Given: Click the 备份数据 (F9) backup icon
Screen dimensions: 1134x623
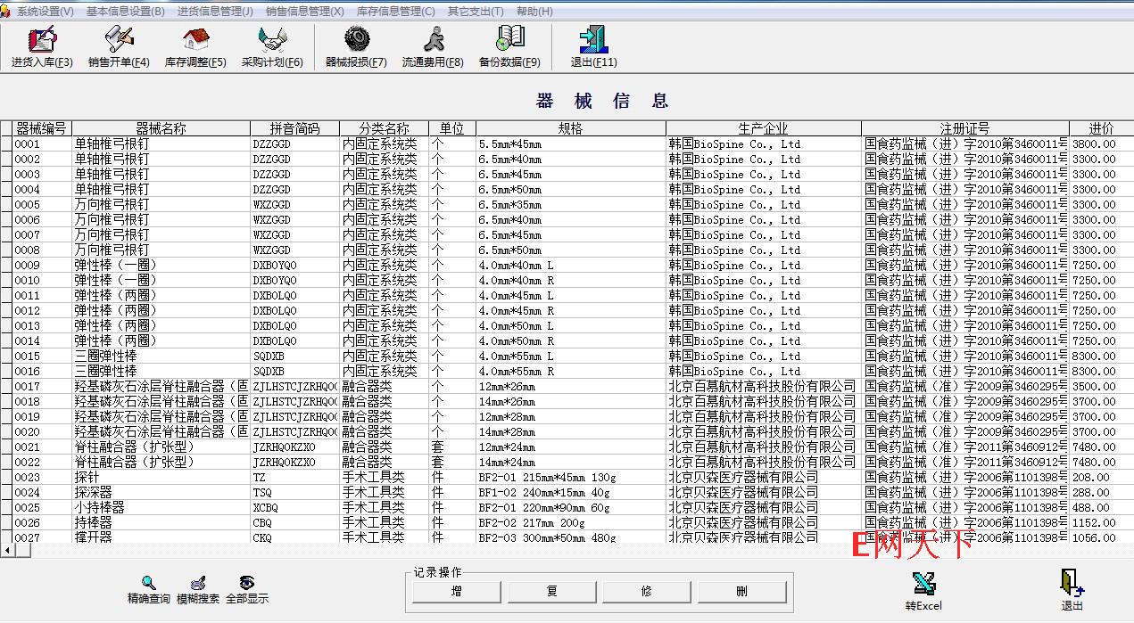Looking at the screenshot, I should coord(509,41).
